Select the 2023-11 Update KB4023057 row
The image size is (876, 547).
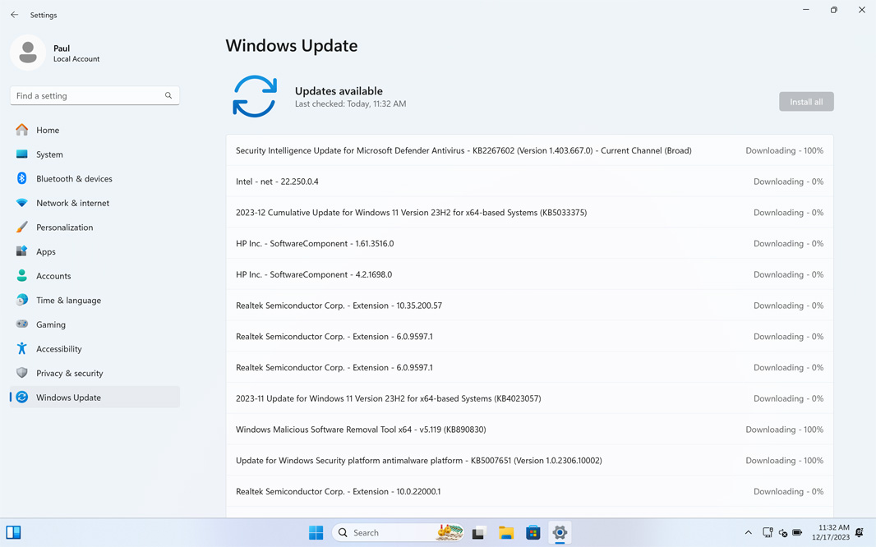529,398
